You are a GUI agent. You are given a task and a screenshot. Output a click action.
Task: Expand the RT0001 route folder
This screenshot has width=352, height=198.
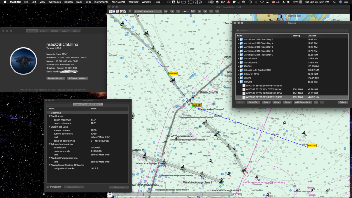coord(239,66)
